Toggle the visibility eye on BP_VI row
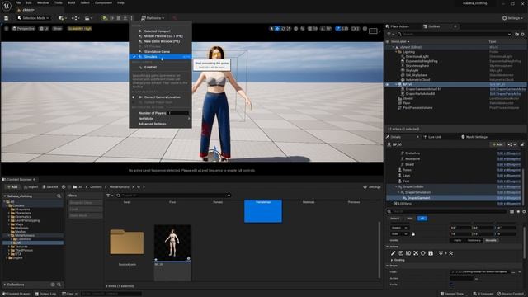Viewport: 528px width, 297px height. tap(388, 84)
